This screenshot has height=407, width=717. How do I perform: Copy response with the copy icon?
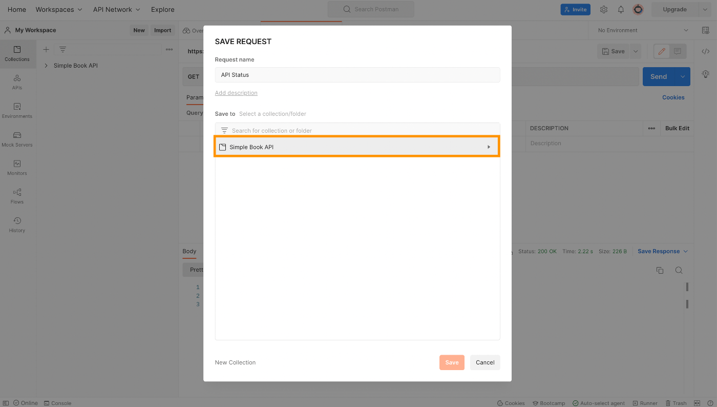click(660, 270)
